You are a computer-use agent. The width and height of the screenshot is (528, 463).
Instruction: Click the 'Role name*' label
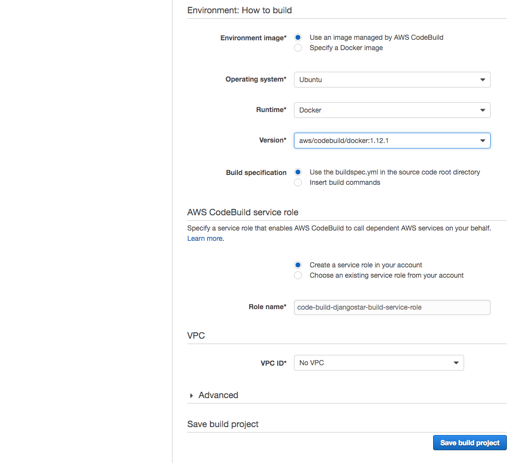pyautogui.click(x=267, y=307)
